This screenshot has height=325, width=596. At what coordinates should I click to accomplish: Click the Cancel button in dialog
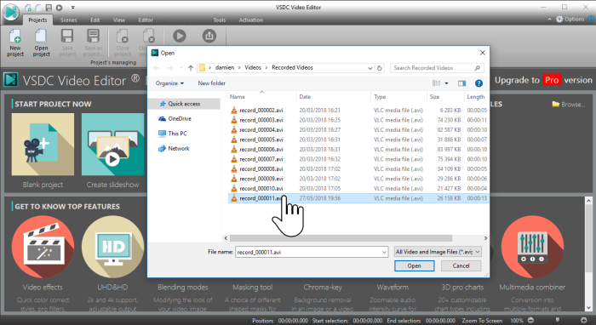461,265
